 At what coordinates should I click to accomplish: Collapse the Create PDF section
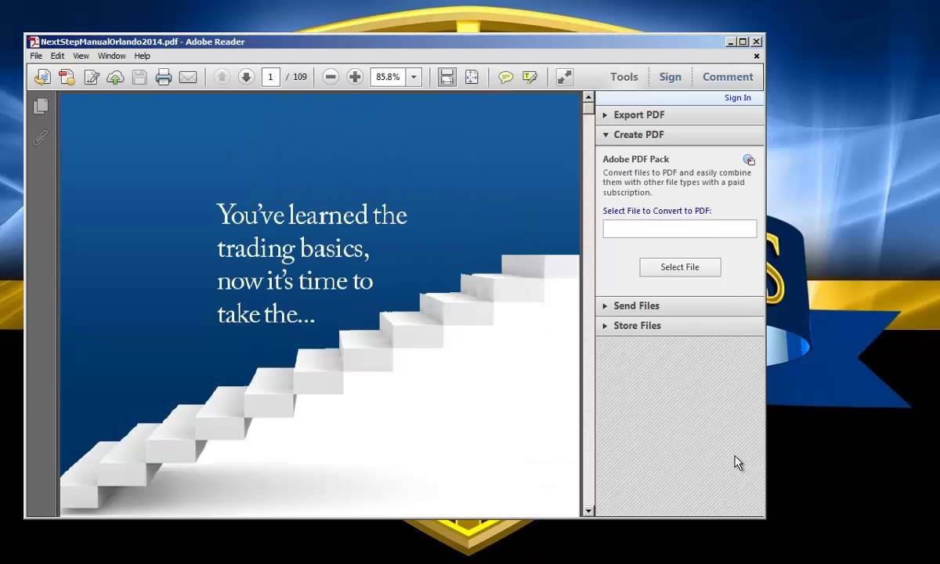tap(680, 135)
